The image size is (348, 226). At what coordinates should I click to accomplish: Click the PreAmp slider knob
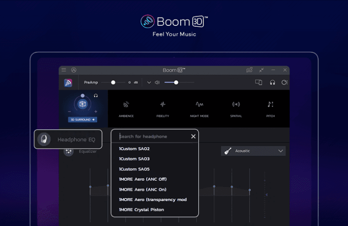113,82
